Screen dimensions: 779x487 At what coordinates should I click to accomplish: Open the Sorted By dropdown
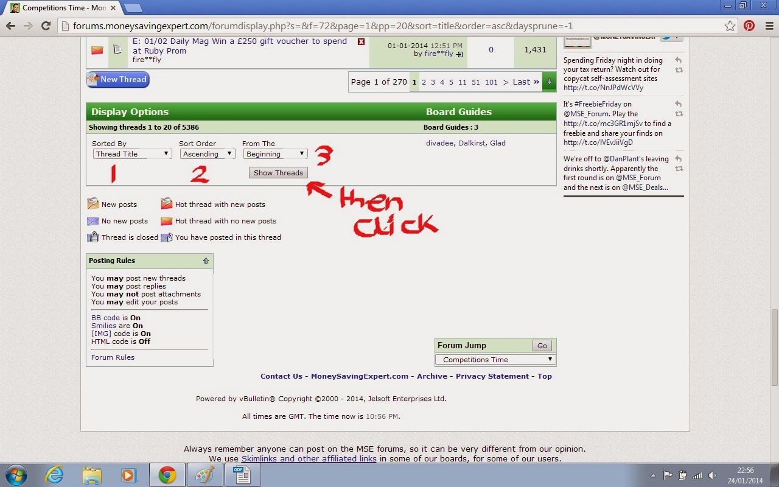pos(133,154)
